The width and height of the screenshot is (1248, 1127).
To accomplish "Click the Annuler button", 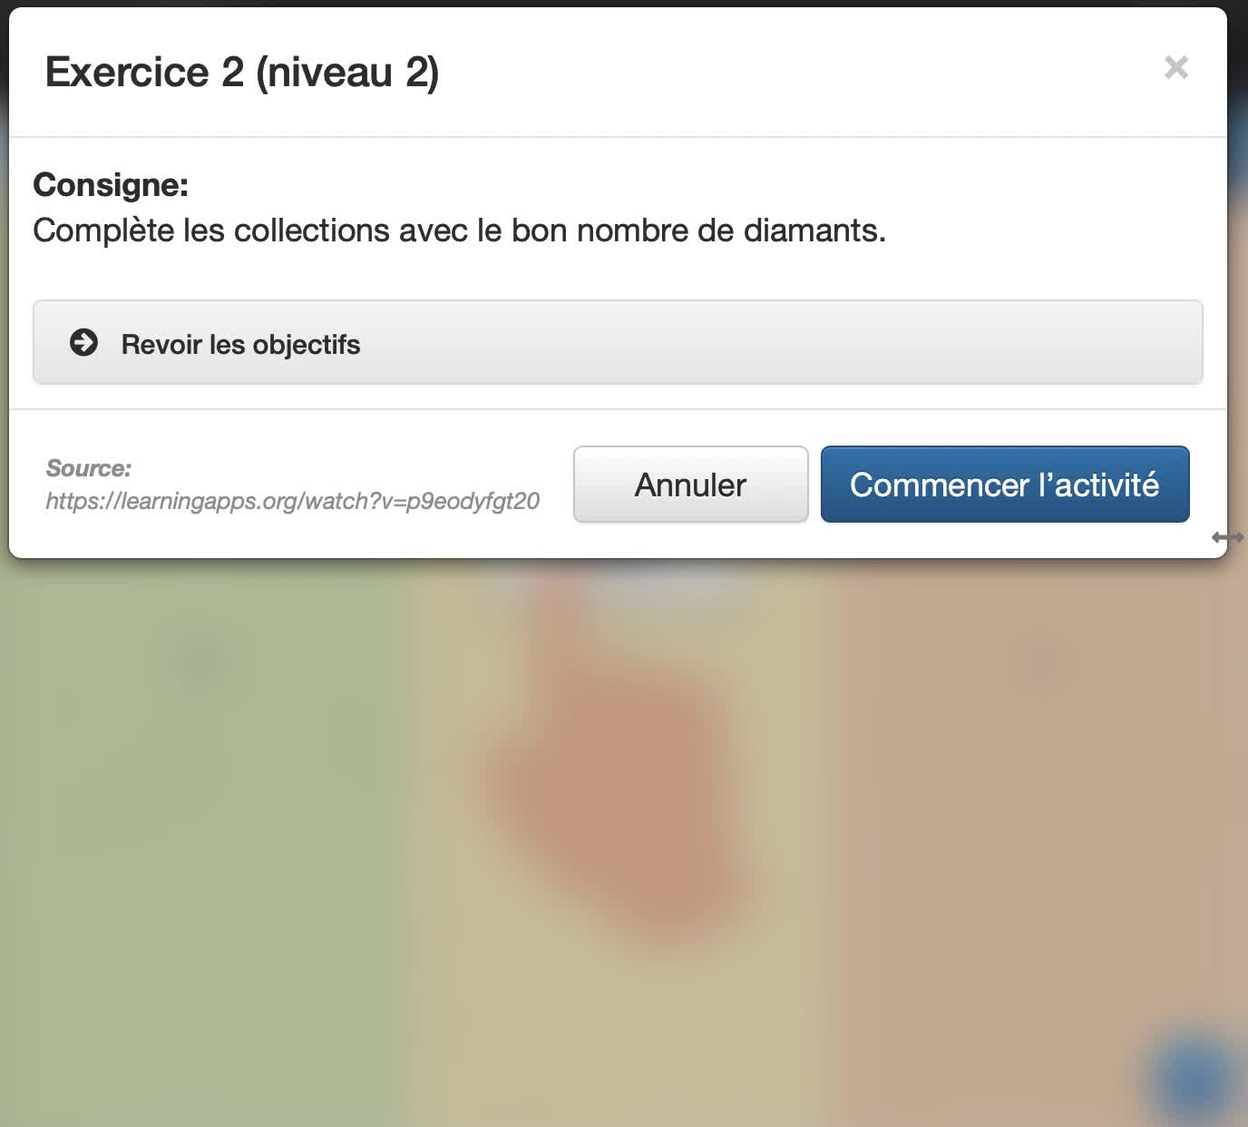I will (x=690, y=485).
